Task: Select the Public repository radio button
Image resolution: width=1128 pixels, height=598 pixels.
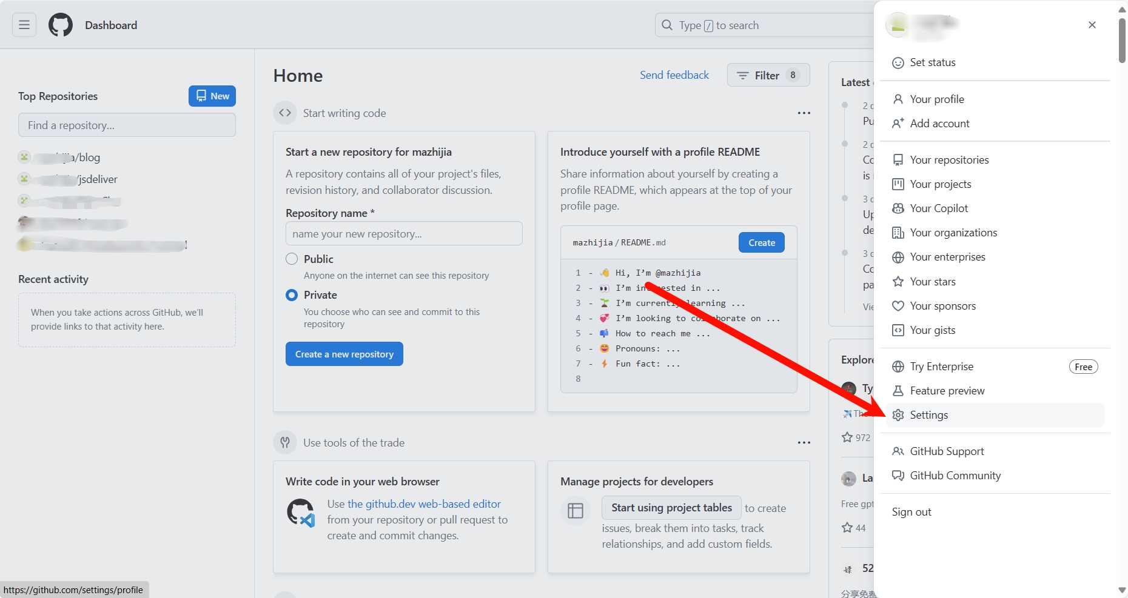Action: click(292, 259)
